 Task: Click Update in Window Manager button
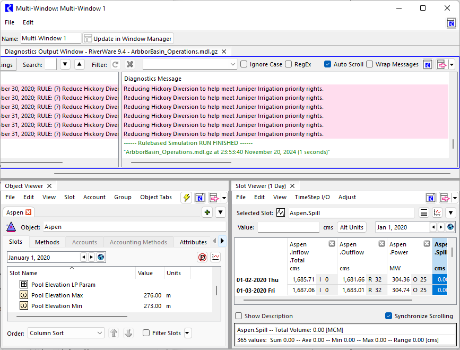tap(128, 38)
